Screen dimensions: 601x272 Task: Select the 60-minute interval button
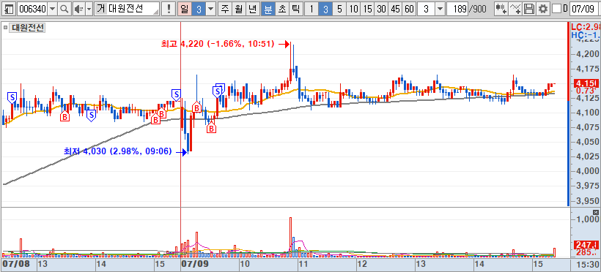click(410, 9)
